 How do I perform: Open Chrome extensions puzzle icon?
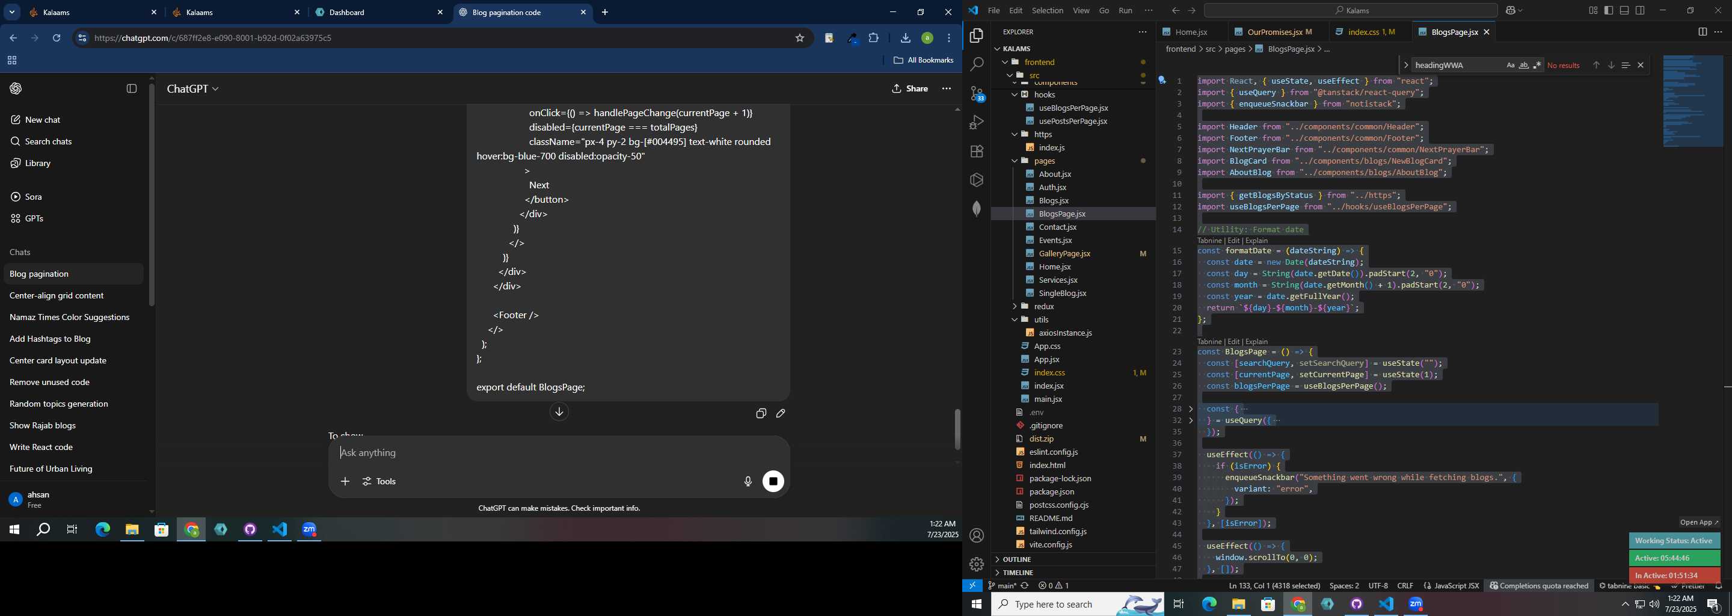pos(874,38)
